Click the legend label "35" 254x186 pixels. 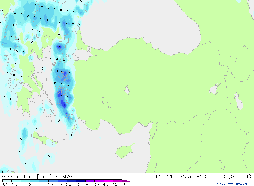click(96, 184)
